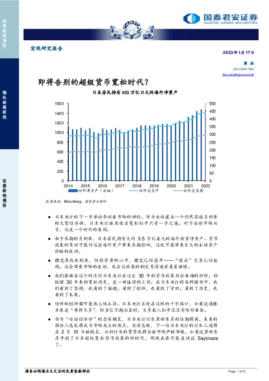Click the bullet paragraph starting 樱花季尚未到来

point(136,264)
